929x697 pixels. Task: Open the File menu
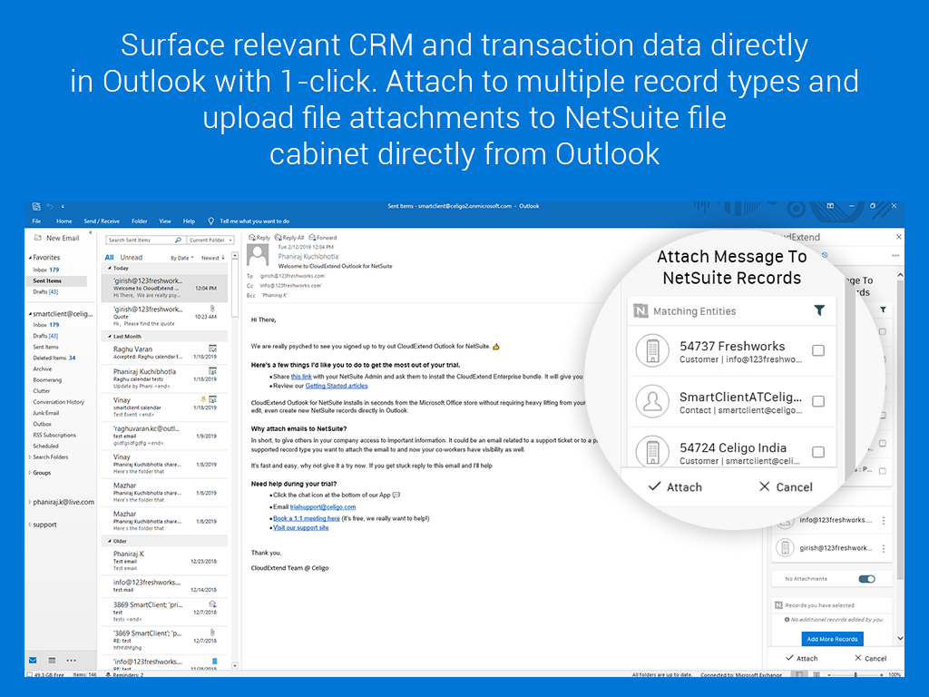tap(36, 221)
